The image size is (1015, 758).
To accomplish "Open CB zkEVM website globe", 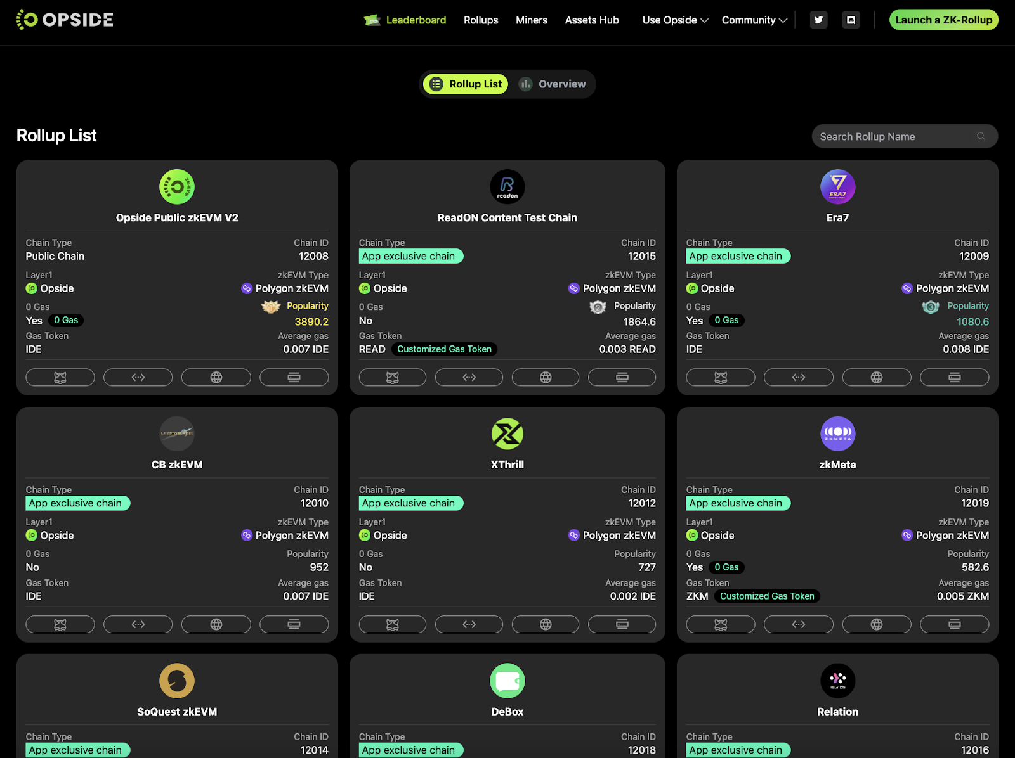I will coord(216,624).
